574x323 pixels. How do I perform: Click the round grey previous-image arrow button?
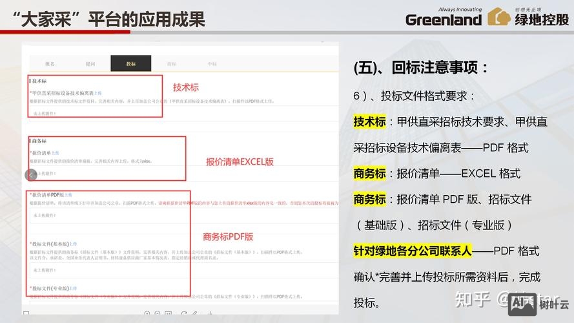point(31,175)
